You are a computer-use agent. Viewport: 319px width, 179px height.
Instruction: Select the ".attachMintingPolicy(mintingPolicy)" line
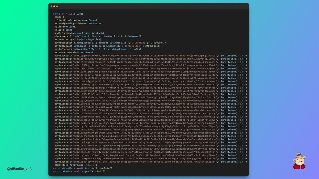pos(77,40)
